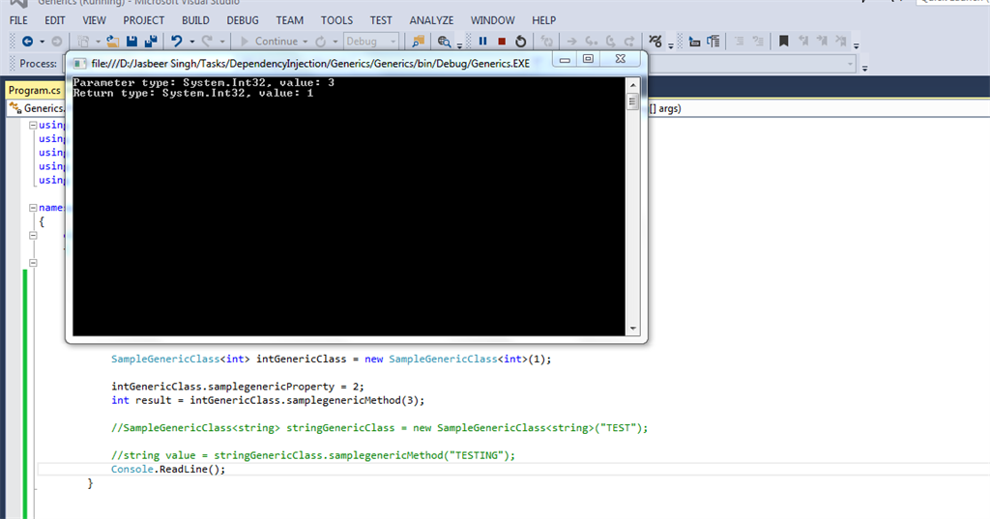This screenshot has width=990, height=519.
Task: Collapse the using directives region
Action: (x=33, y=126)
